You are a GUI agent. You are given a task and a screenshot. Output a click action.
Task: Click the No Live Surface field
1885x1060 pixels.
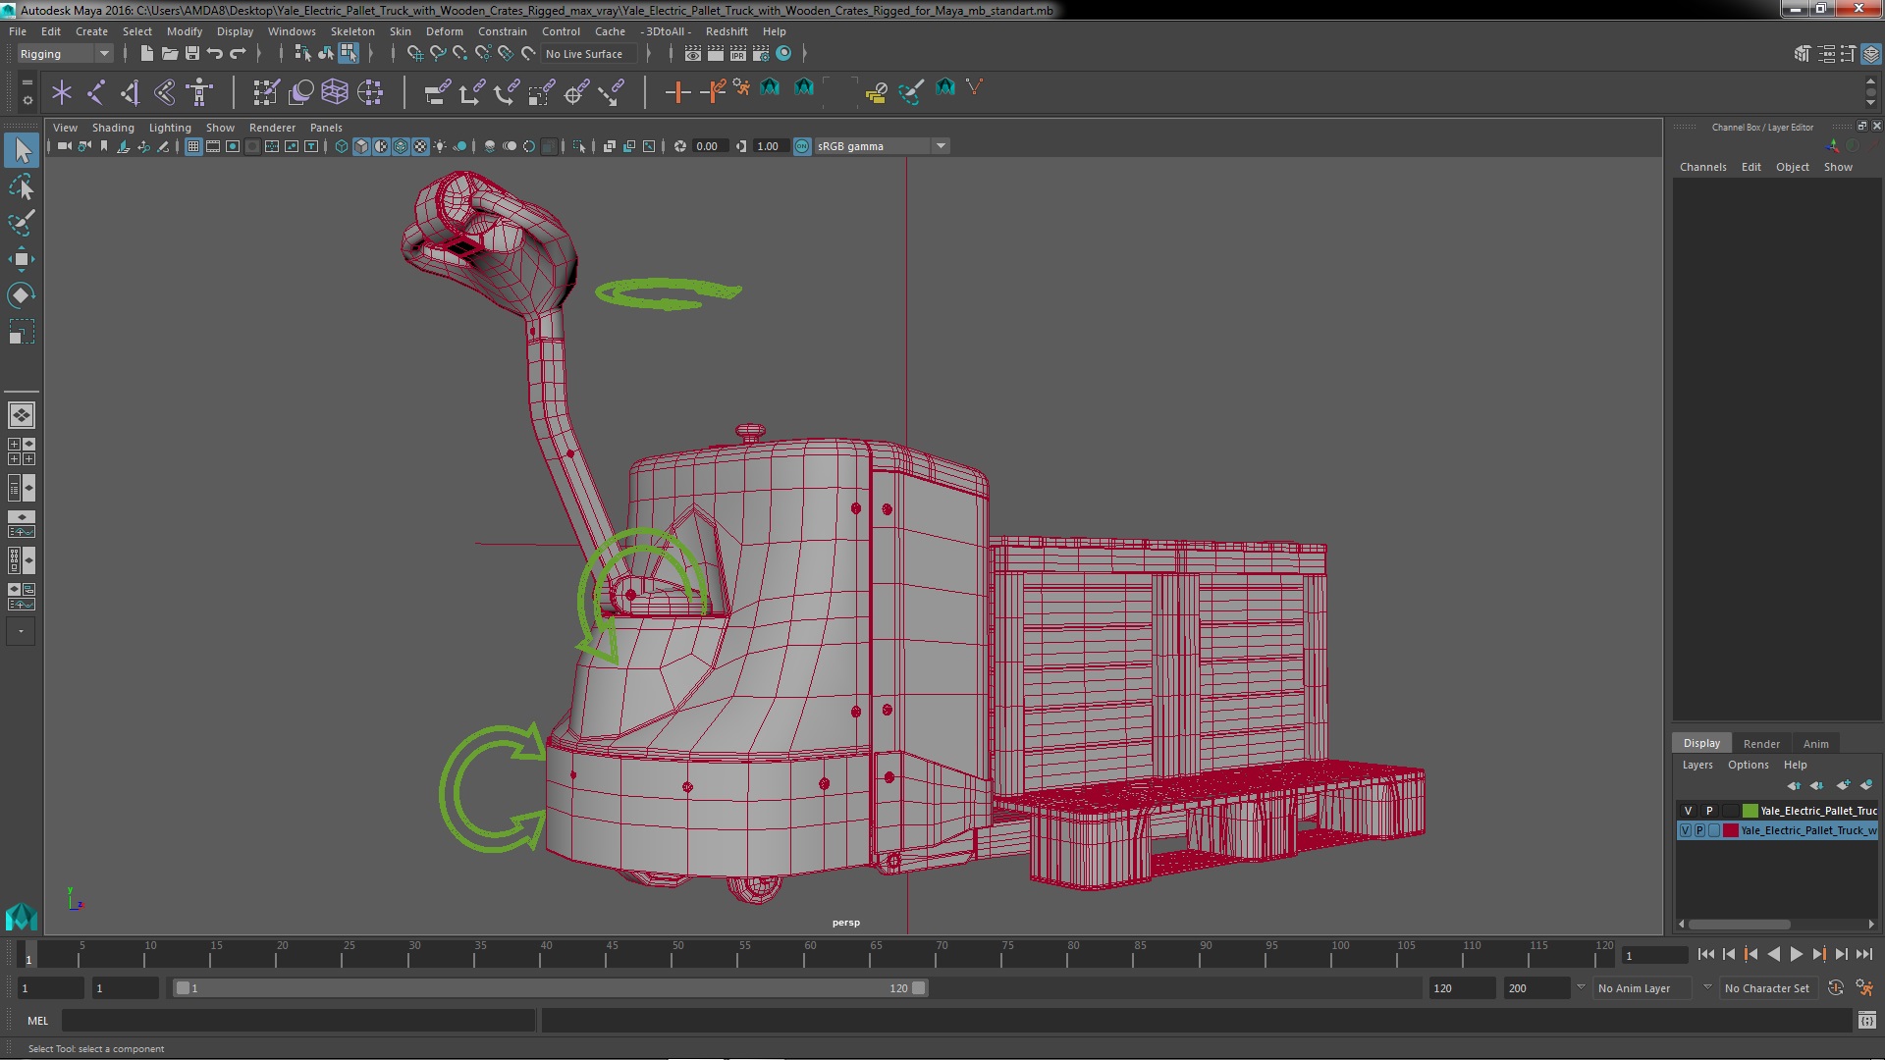pos(589,54)
